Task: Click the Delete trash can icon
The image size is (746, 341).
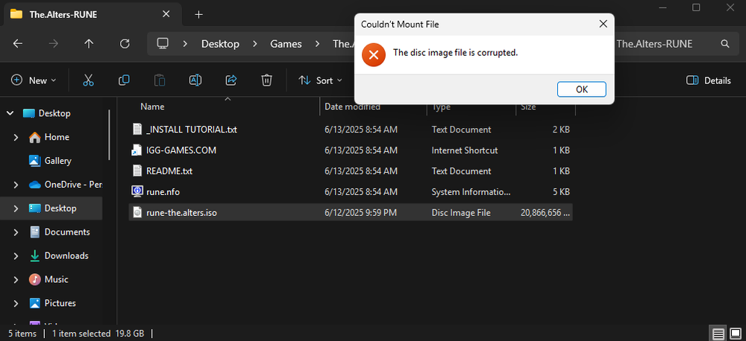Action: tap(266, 80)
